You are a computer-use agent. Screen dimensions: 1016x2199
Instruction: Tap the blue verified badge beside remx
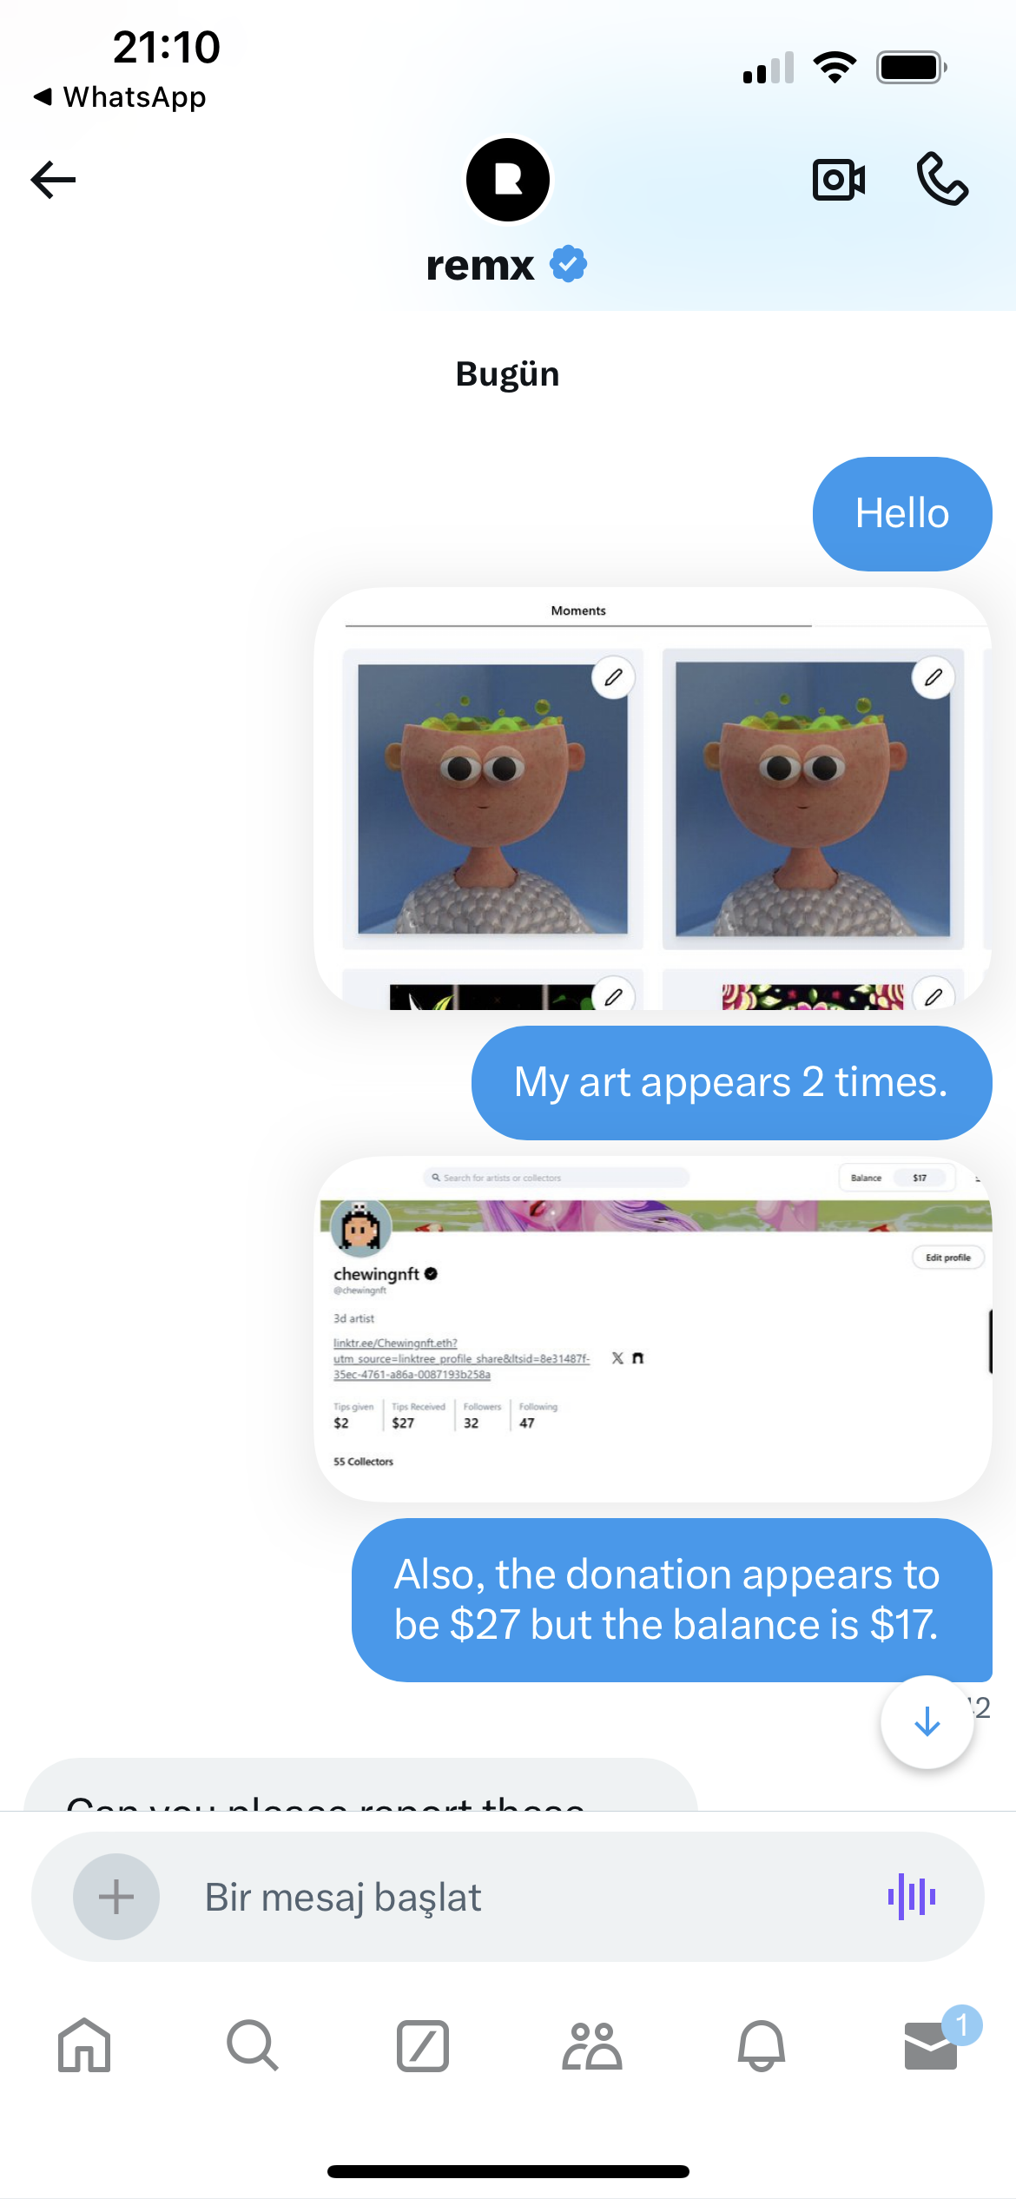[x=569, y=264]
